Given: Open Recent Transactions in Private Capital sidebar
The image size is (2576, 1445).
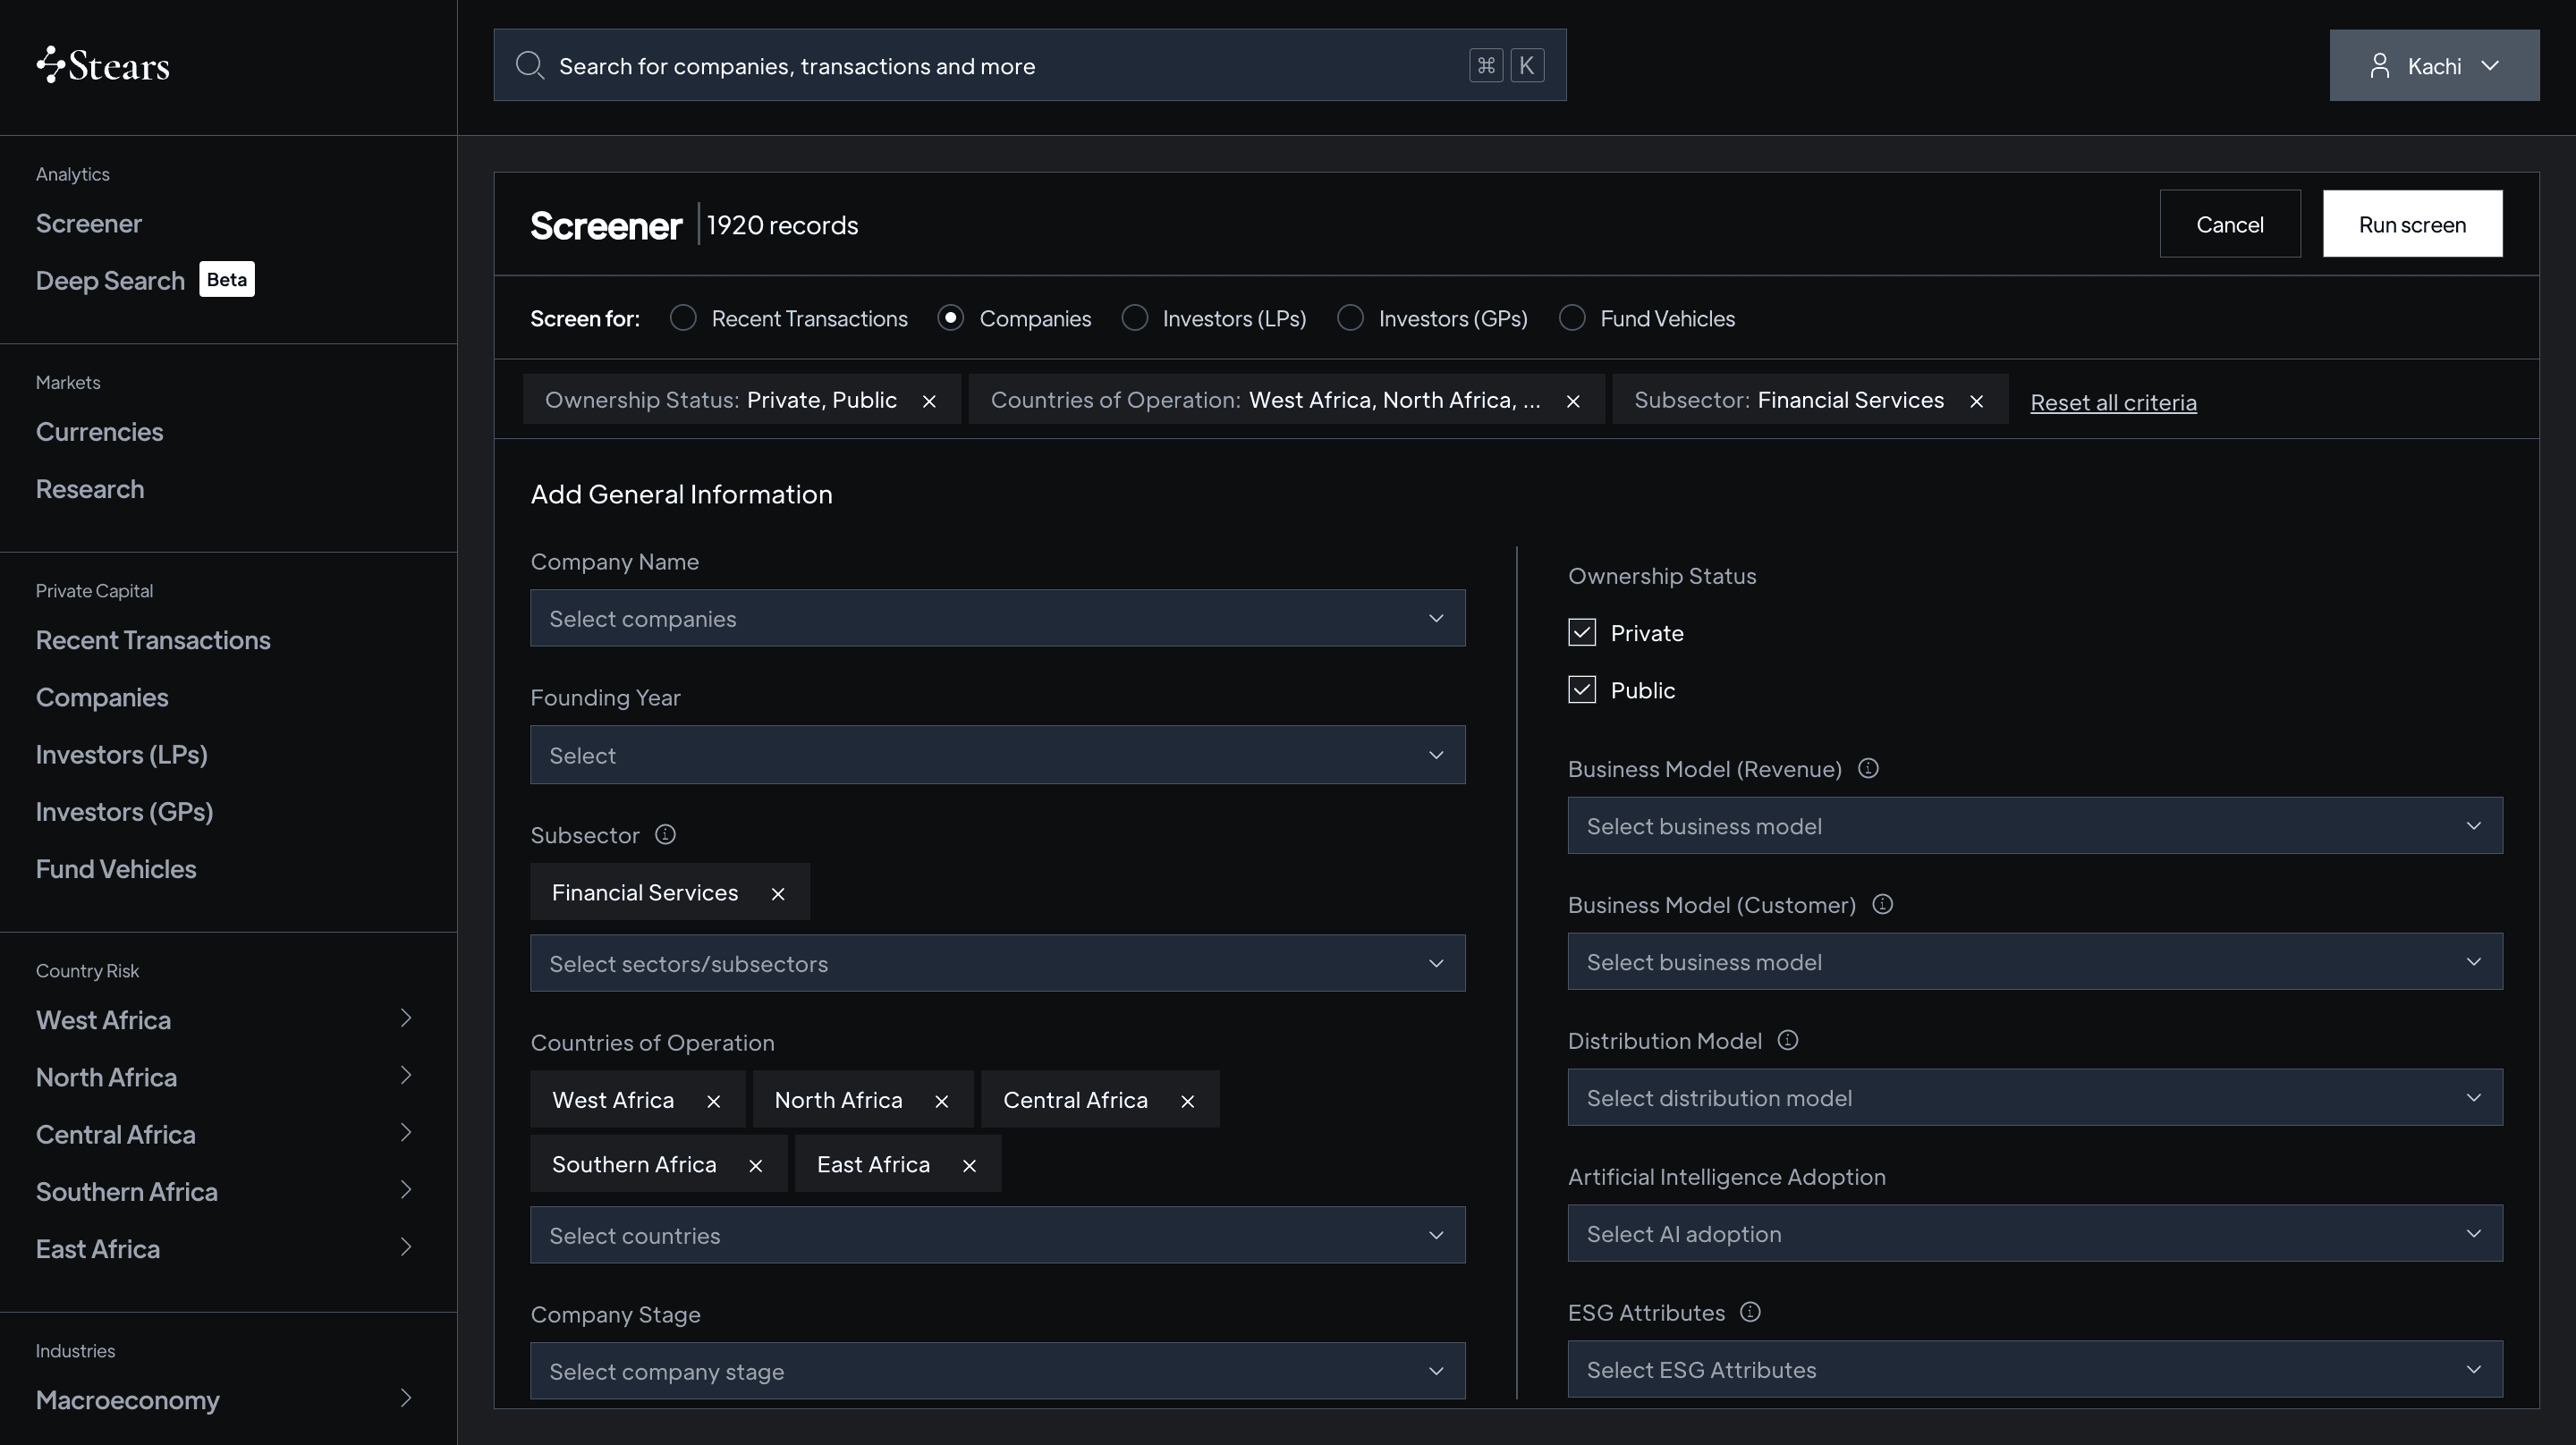Looking at the screenshot, I should [153, 640].
